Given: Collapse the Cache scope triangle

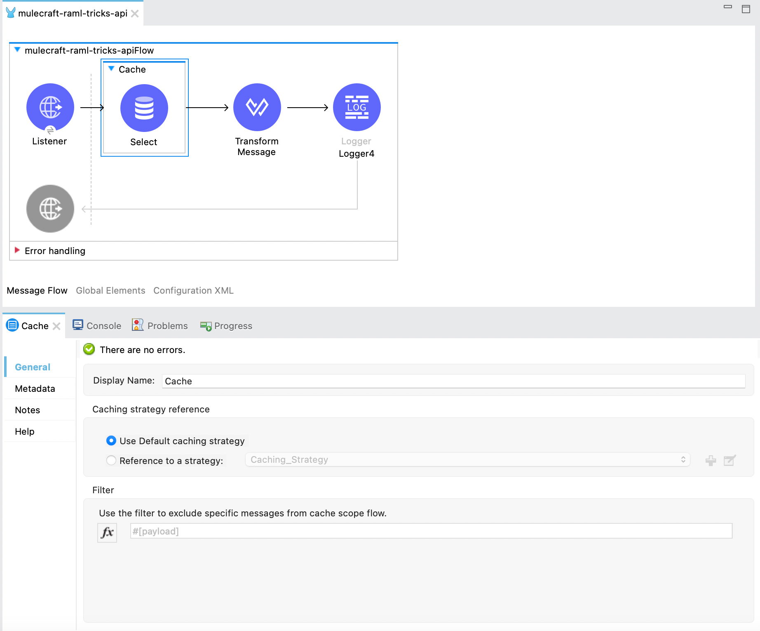Looking at the screenshot, I should [111, 69].
